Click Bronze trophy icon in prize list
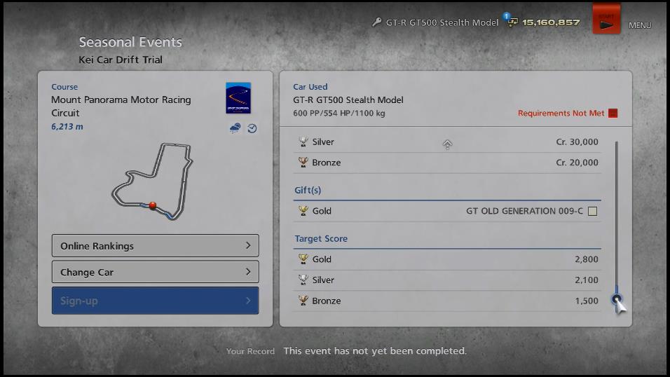 (303, 163)
